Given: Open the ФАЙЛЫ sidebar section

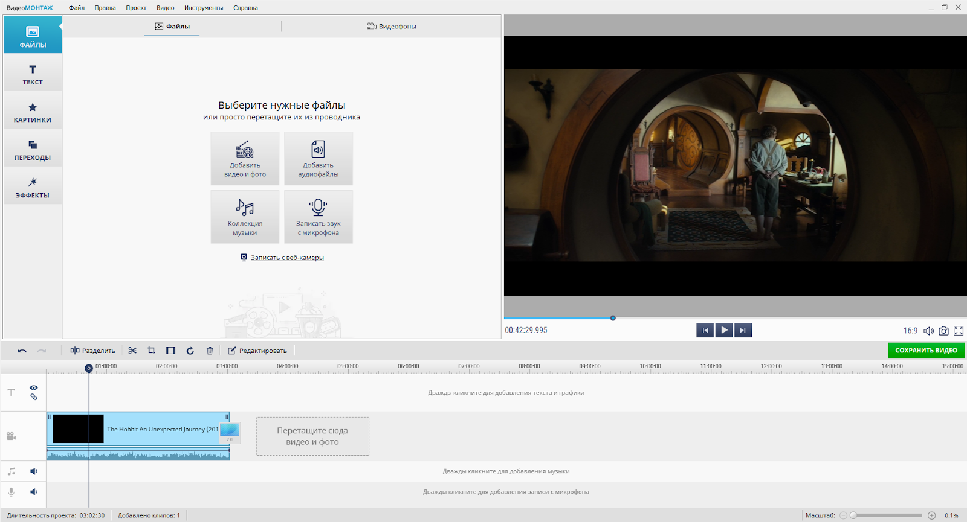Looking at the screenshot, I should pyautogui.click(x=33, y=34).
